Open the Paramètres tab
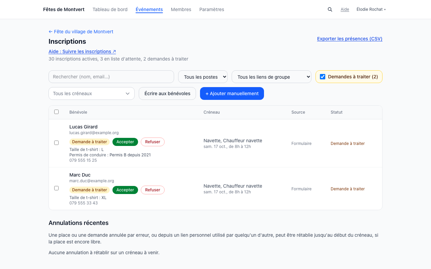Viewport: 431px width, 269px height. point(211,9)
